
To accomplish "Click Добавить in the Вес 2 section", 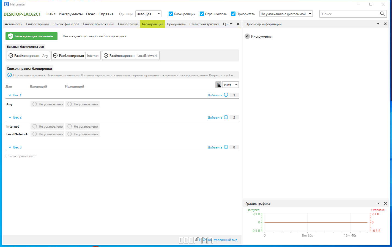I will click(x=215, y=117).
